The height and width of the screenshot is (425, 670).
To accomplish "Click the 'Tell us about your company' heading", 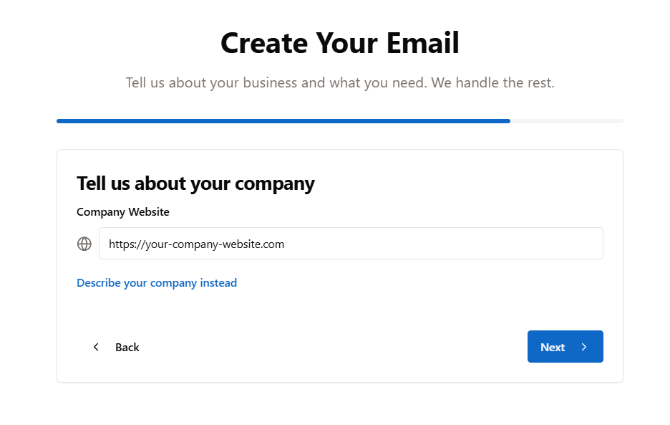I will pos(195,183).
